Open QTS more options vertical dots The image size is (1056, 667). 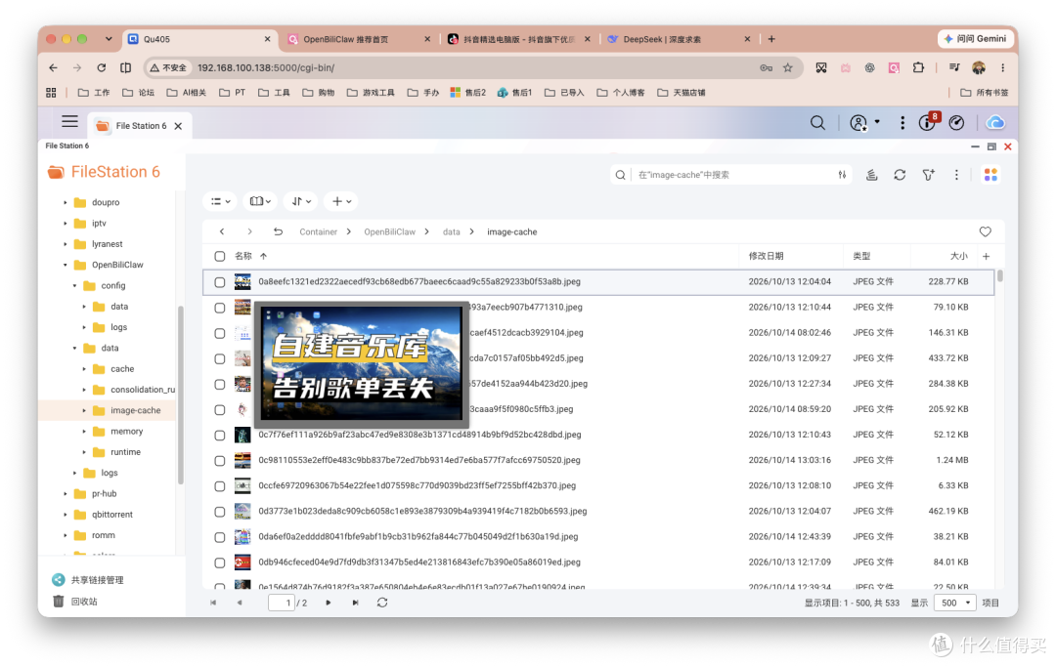902,123
